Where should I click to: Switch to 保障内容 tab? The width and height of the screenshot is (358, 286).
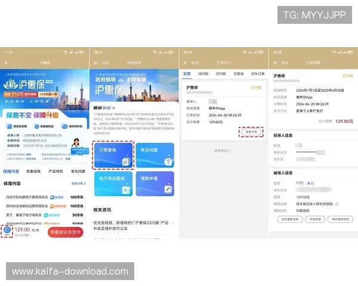(11, 171)
